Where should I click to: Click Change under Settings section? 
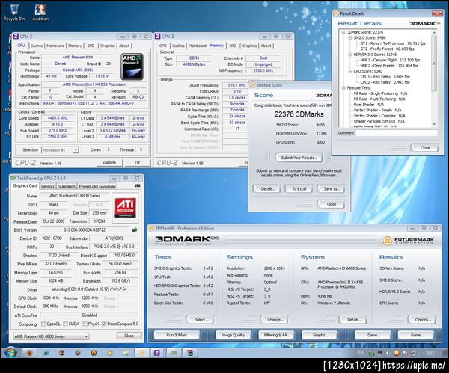point(275,320)
